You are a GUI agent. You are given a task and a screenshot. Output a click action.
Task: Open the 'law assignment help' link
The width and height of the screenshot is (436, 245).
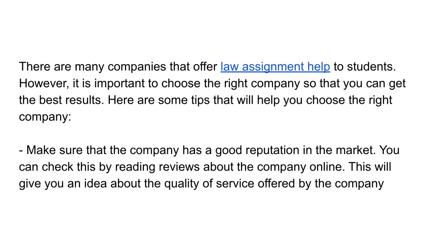click(x=275, y=67)
